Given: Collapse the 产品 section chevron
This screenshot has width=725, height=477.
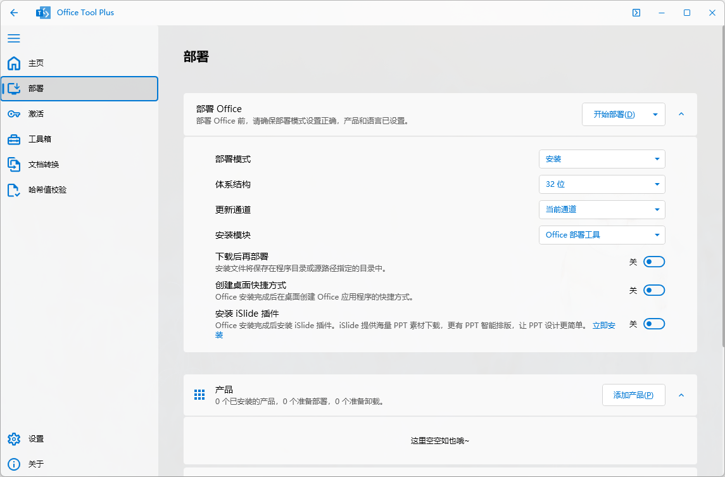Looking at the screenshot, I should pyautogui.click(x=681, y=395).
